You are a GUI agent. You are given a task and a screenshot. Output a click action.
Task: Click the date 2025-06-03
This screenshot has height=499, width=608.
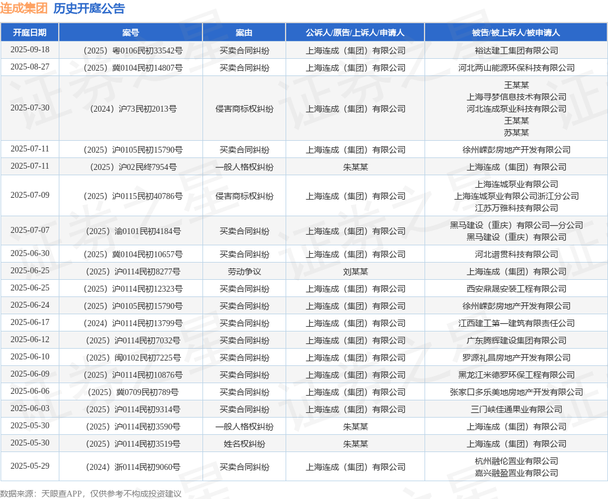[x=30, y=409]
